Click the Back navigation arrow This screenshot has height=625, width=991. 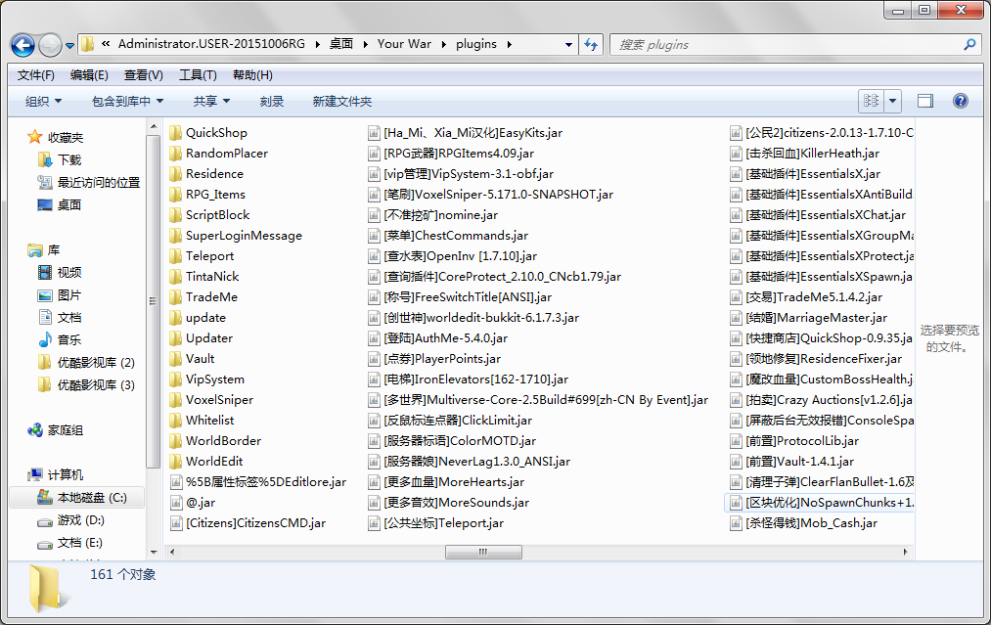[23, 45]
